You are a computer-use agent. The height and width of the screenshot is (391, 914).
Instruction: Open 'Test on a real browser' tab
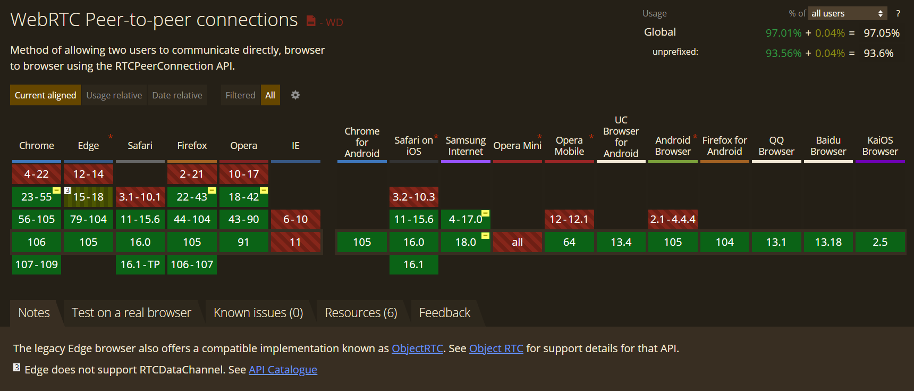(x=131, y=313)
